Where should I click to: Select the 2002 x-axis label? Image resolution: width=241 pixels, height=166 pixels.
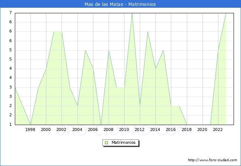tap(61, 129)
